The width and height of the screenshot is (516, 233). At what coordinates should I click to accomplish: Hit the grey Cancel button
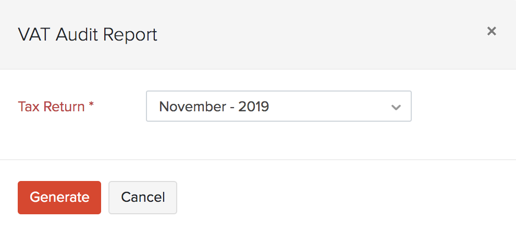143,198
